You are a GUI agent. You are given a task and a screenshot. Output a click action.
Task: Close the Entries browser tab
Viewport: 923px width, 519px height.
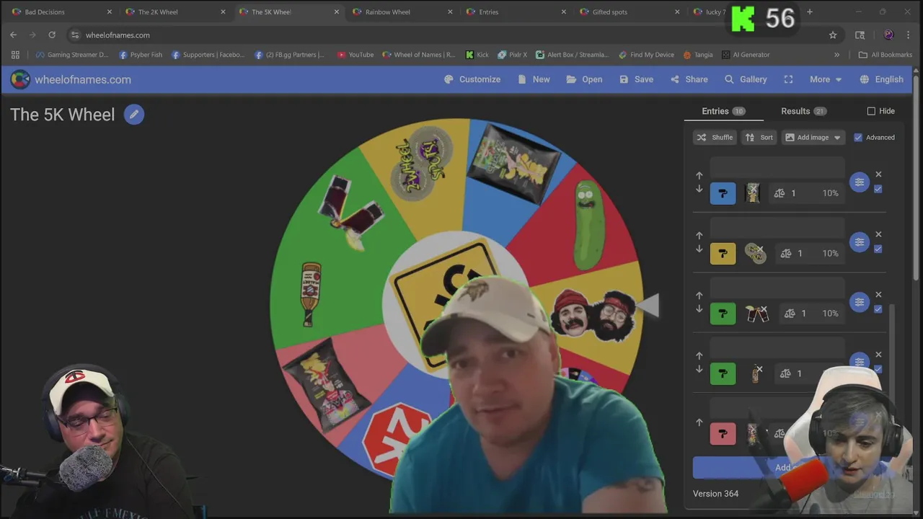click(x=563, y=12)
